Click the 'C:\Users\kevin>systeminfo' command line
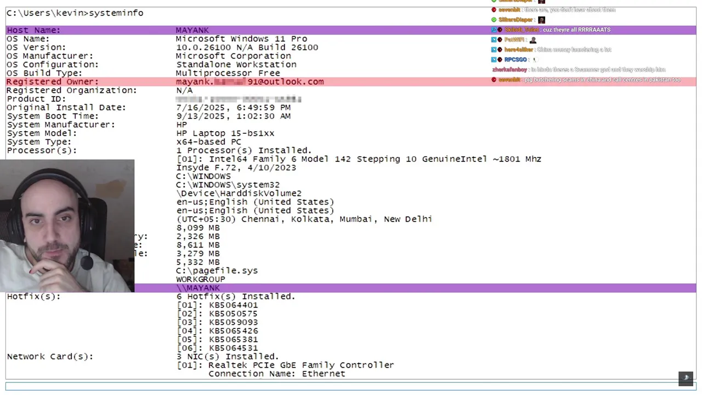702x395 pixels. tap(75, 13)
